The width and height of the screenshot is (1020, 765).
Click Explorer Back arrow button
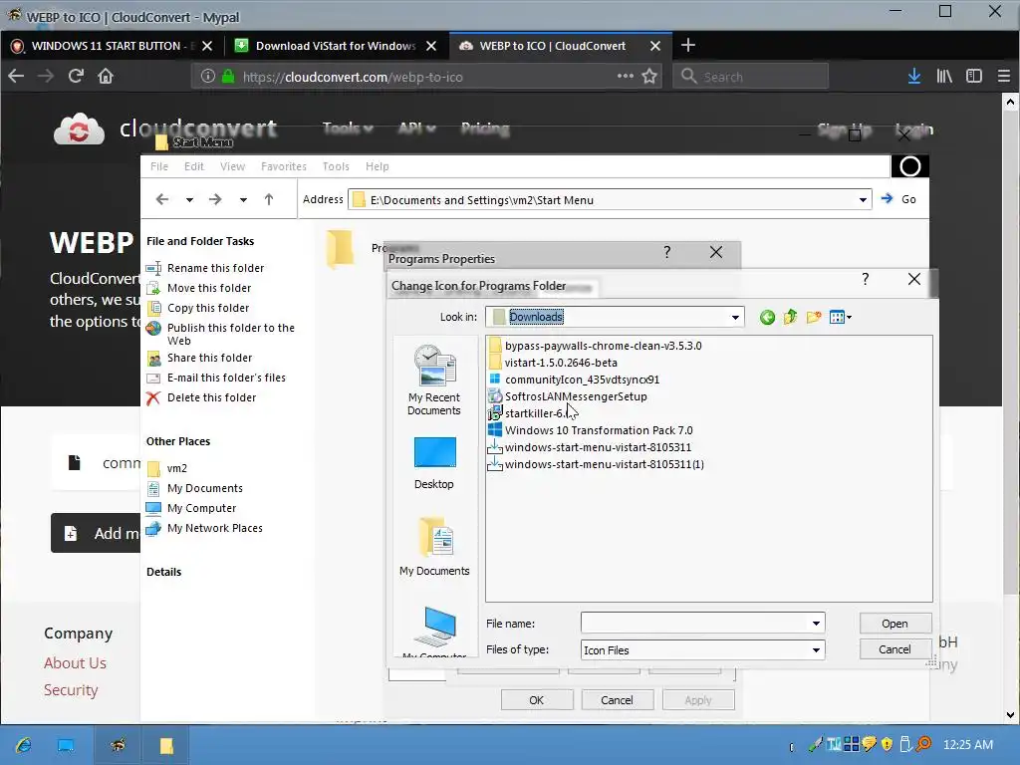pyautogui.click(x=162, y=199)
